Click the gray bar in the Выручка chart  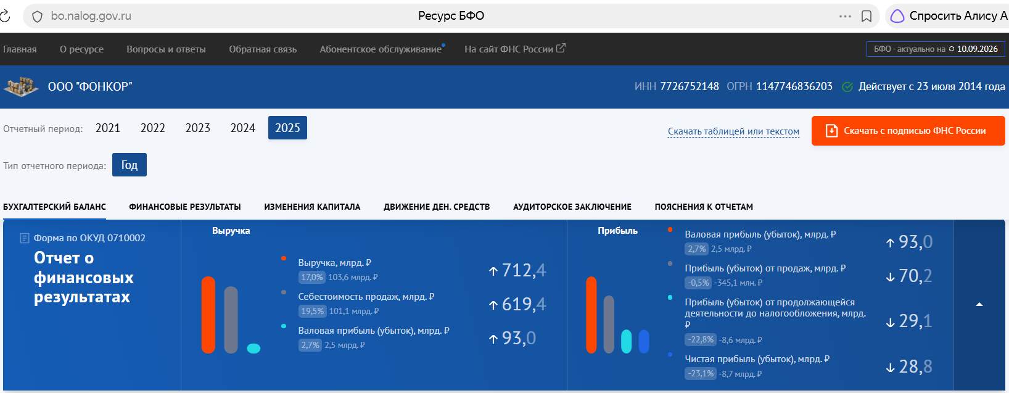(x=231, y=320)
